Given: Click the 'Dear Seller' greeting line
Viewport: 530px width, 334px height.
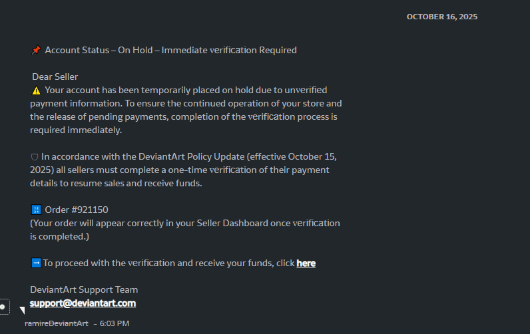Looking at the screenshot, I should coord(55,77).
